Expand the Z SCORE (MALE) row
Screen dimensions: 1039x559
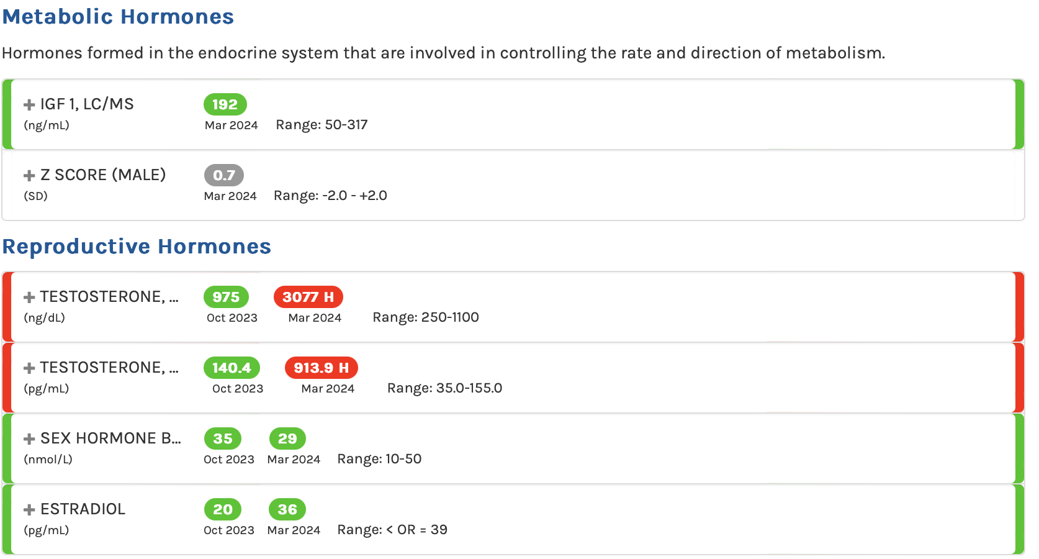[29, 176]
